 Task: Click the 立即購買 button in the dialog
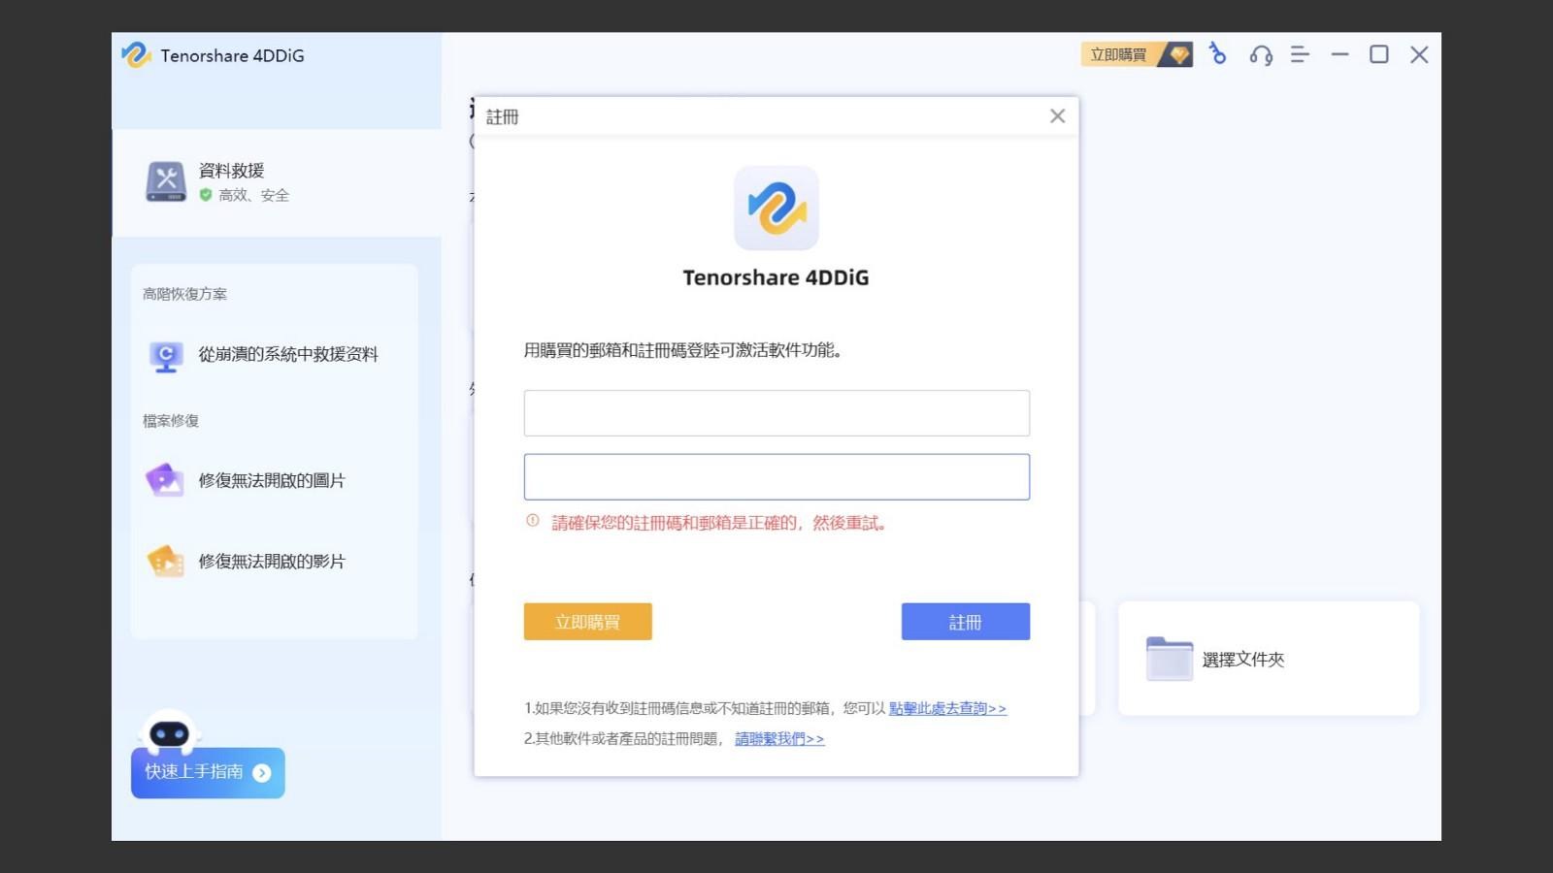[x=587, y=621]
